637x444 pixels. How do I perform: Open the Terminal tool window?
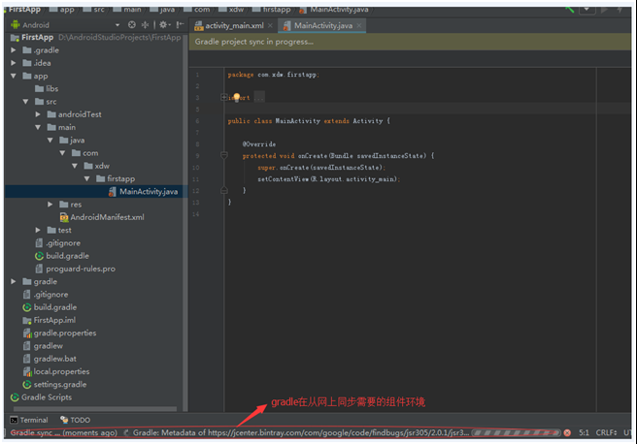29,420
